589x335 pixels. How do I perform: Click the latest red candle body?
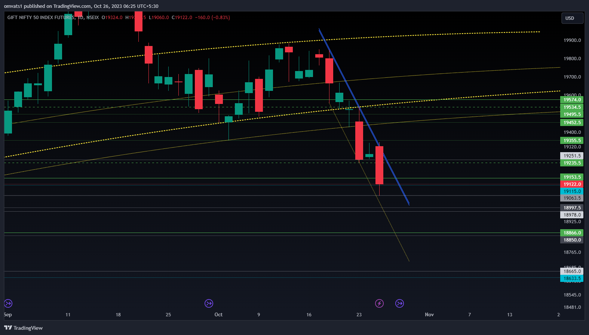379,165
